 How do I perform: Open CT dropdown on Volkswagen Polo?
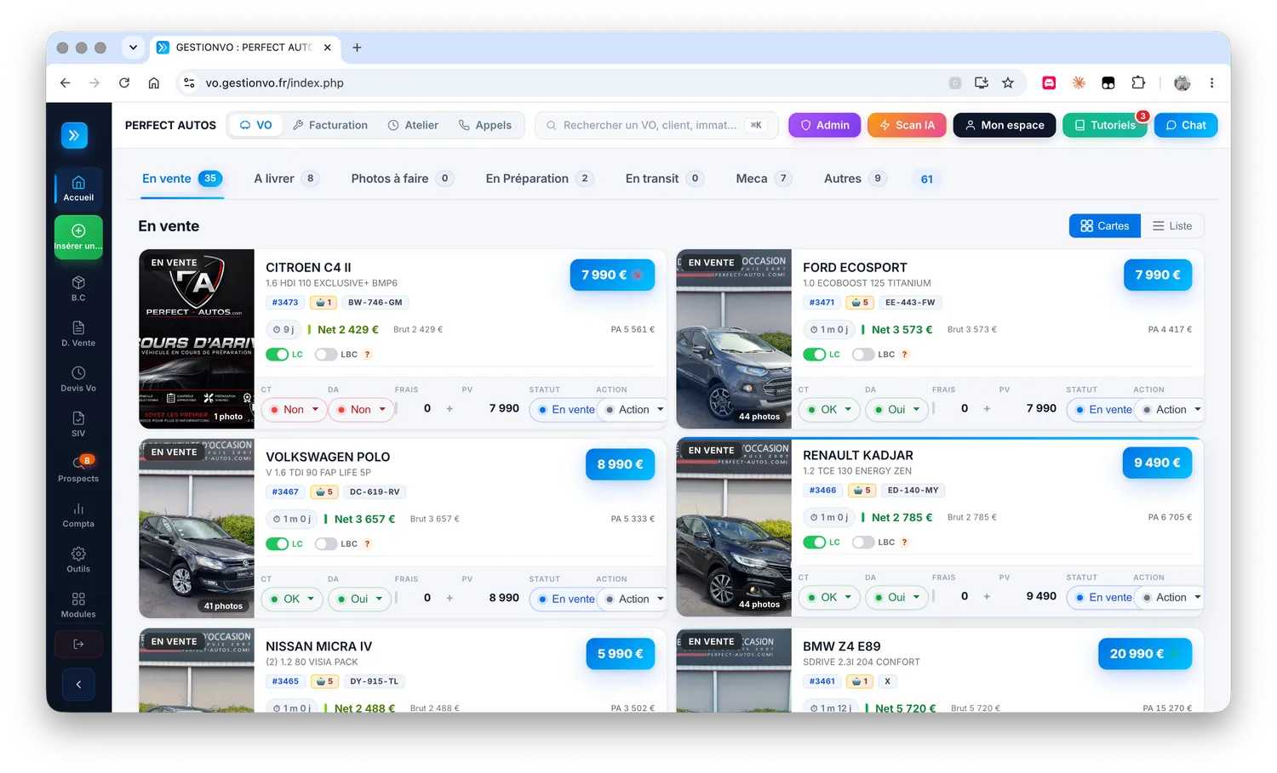tap(292, 600)
